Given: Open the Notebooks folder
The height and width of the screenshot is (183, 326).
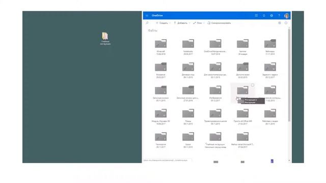Looking at the screenshot, I should [188, 44].
